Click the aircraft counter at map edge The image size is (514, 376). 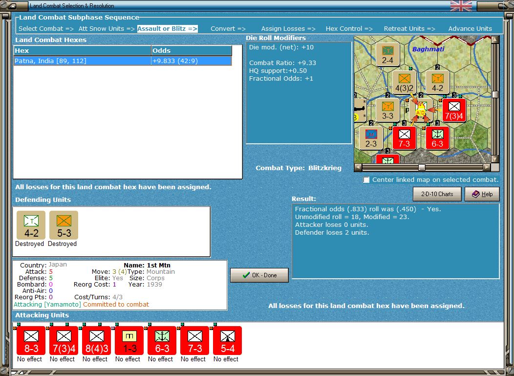point(360,110)
